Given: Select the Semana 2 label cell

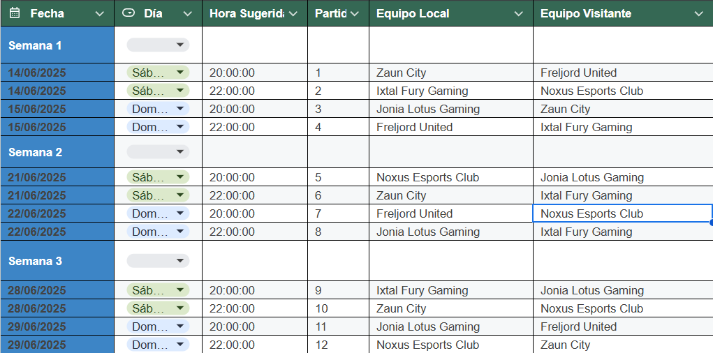Looking at the screenshot, I should pos(57,152).
